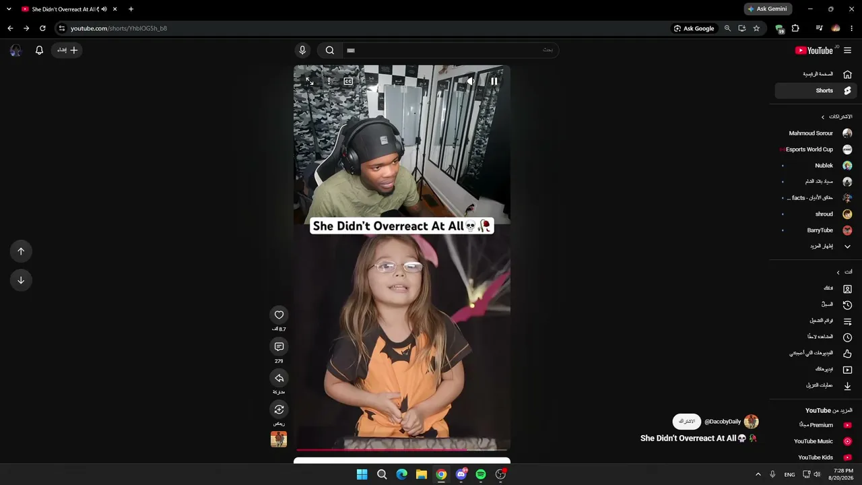Share this Short using the arrow icon

[x=279, y=378]
